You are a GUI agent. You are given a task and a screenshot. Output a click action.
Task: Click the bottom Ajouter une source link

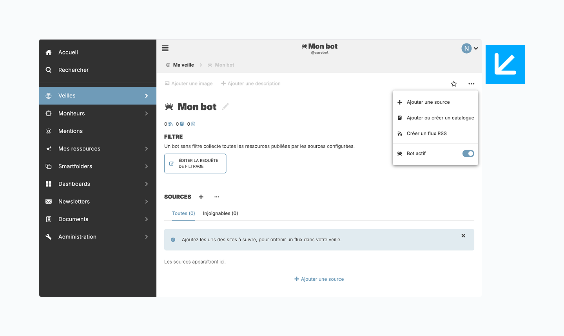coord(319,279)
